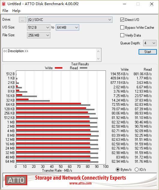The height and width of the screenshot is (190, 159).
Task: Enable Bypass Write Cache
Action: pos(122,28)
